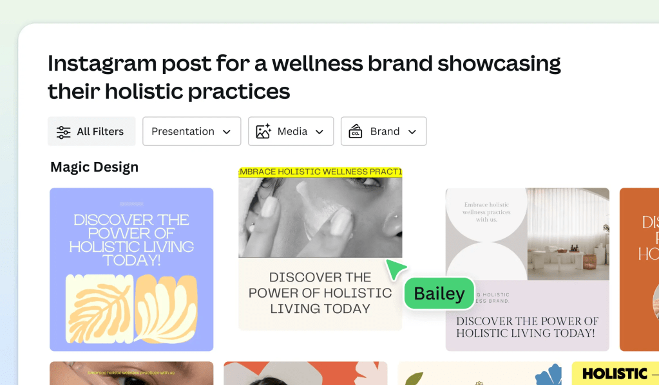Click the Media dropdown chevron arrow
Image resolution: width=659 pixels, height=385 pixels.
pos(320,132)
